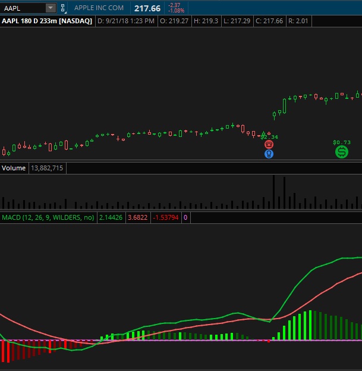Screen dimensions: 362x371
Task: Click the volume value 13,882,715
Action: (x=47, y=168)
